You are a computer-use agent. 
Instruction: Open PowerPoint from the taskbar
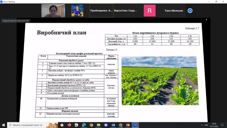click(128, 125)
